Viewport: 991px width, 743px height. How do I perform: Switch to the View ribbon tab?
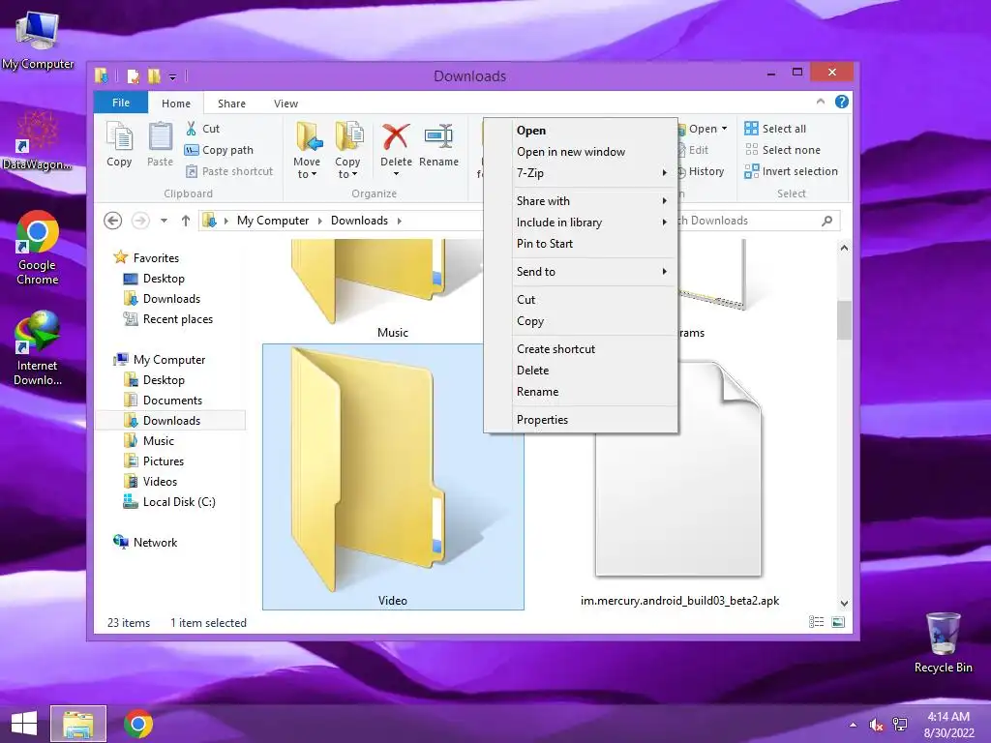pyautogui.click(x=285, y=104)
